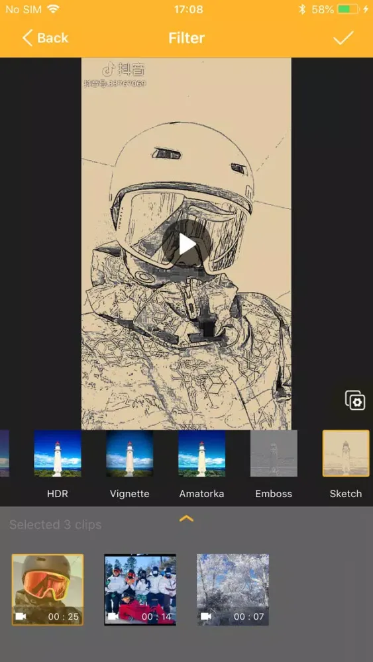Tap the Emboss filter label
The image size is (373, 662).
274,494
